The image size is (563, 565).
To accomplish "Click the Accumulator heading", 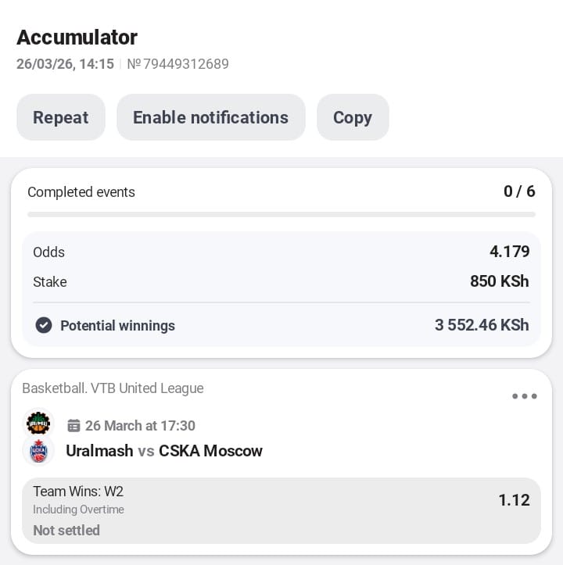I will pos(77,37).
